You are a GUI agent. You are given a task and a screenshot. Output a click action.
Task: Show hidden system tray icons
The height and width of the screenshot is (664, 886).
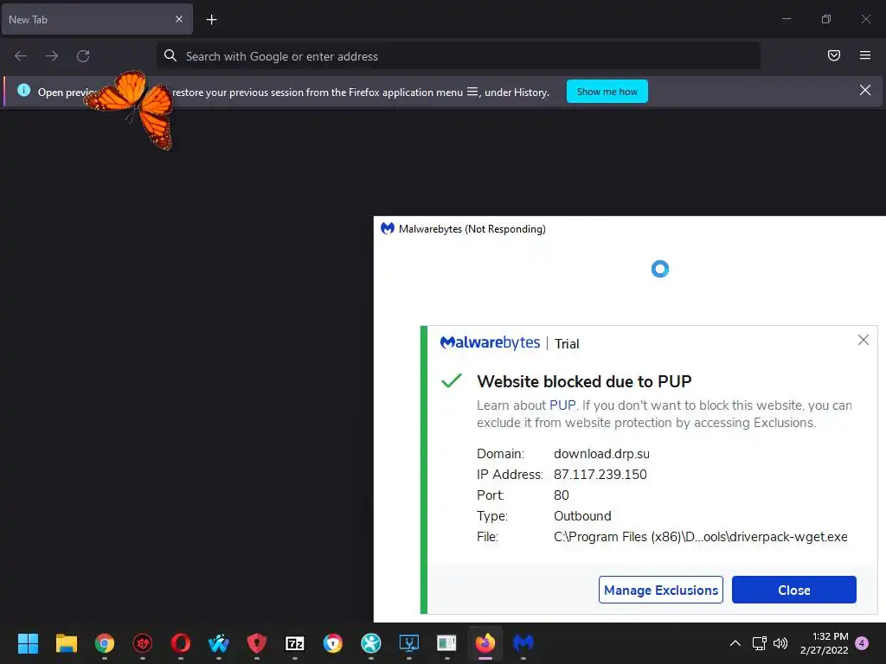[x=735, y=643]
